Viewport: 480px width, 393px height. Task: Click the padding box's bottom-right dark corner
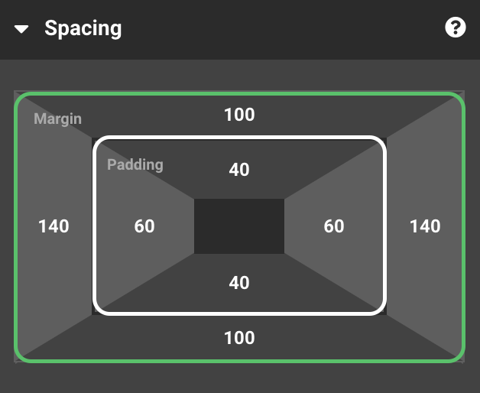click(384, 312)
